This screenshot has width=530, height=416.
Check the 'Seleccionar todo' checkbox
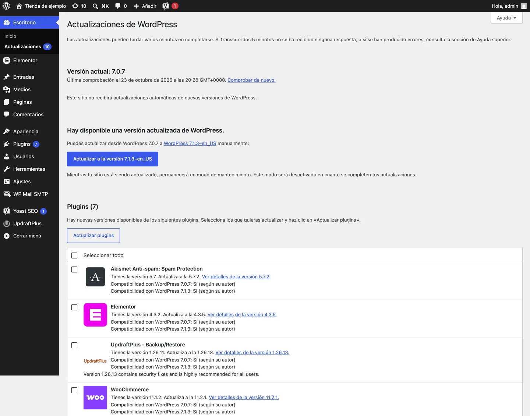[74, 255]
